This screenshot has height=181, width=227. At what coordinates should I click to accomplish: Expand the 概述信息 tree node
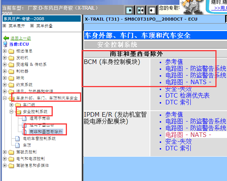tap(4, 51)
